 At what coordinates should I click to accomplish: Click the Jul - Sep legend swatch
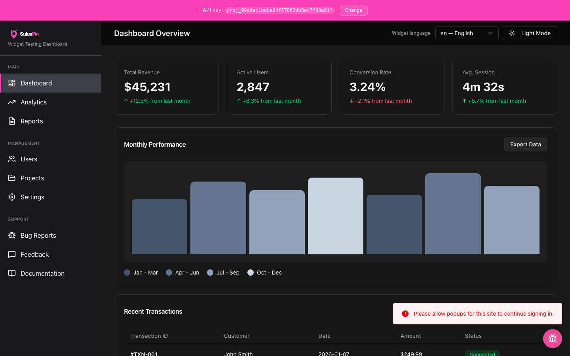tap(210, 273)
